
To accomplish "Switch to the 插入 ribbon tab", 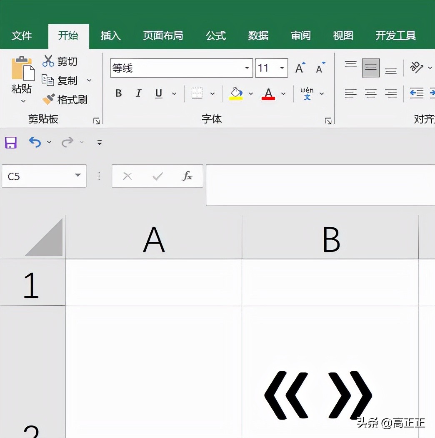I will [110, 36].
